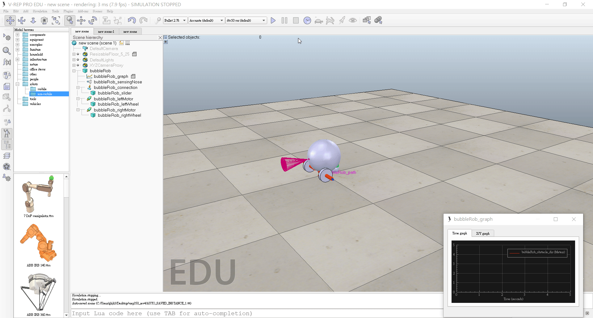This screenshot has width=593, height=318.
Task: Expand the components folder
Action: click(18, 35)
